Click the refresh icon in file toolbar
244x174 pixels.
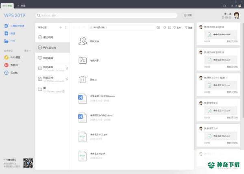click(165, 28)
